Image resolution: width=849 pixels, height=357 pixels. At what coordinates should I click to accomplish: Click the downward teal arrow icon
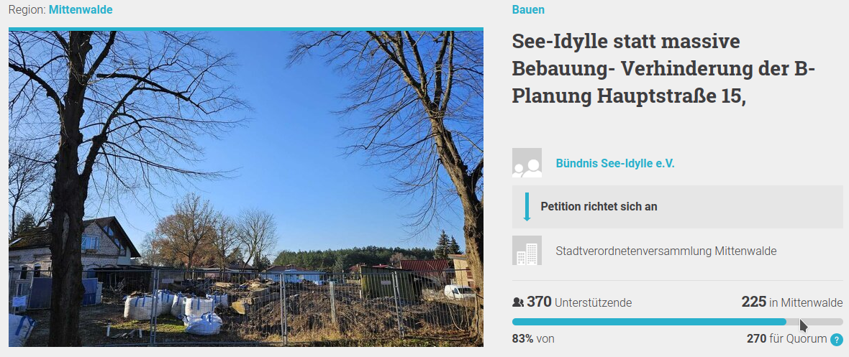[527, 206]
